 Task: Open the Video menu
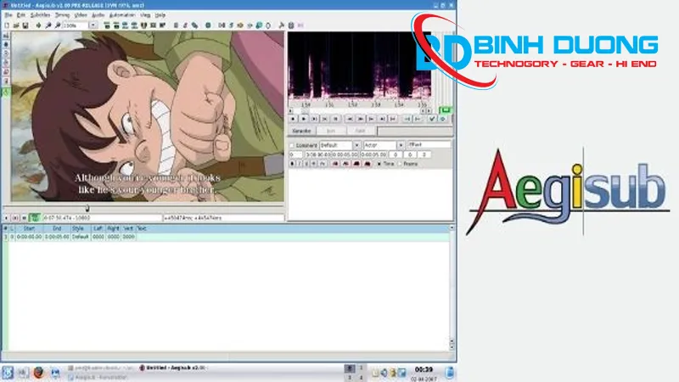[81, 15]
